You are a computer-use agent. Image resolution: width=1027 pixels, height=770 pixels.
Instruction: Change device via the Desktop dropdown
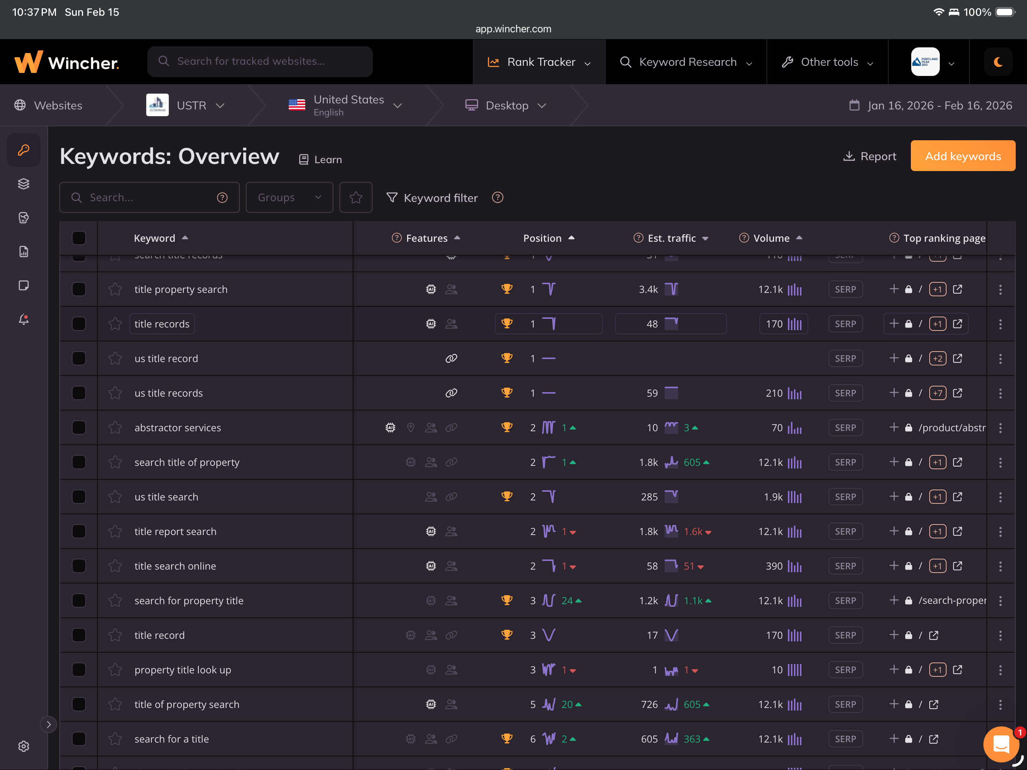[506, 105]
